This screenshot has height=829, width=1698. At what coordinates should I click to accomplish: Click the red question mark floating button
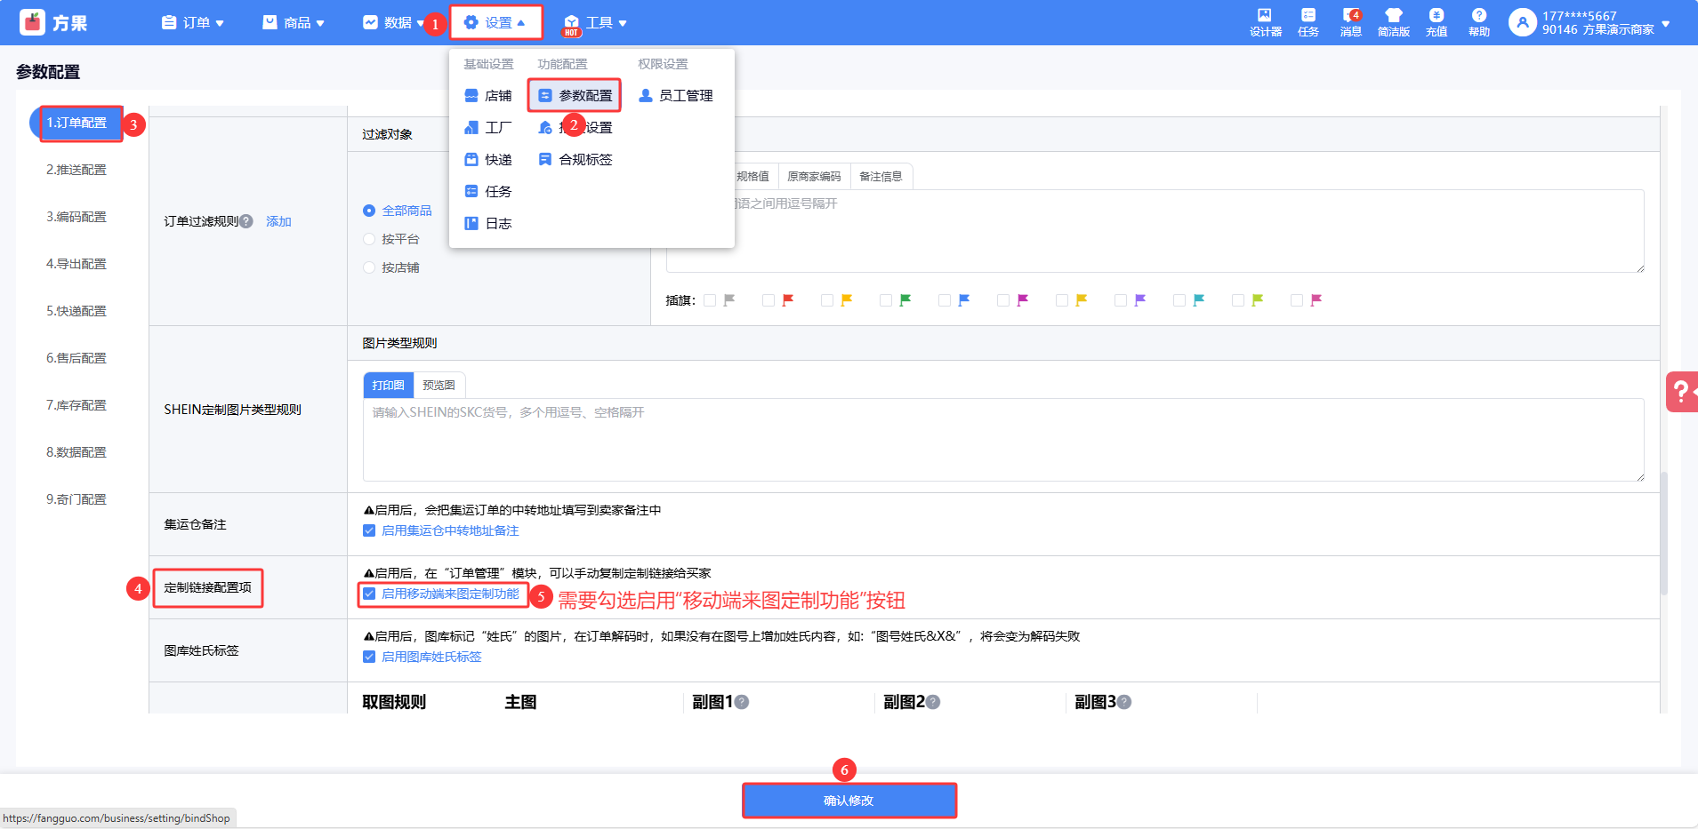[x=1681, y=392]
